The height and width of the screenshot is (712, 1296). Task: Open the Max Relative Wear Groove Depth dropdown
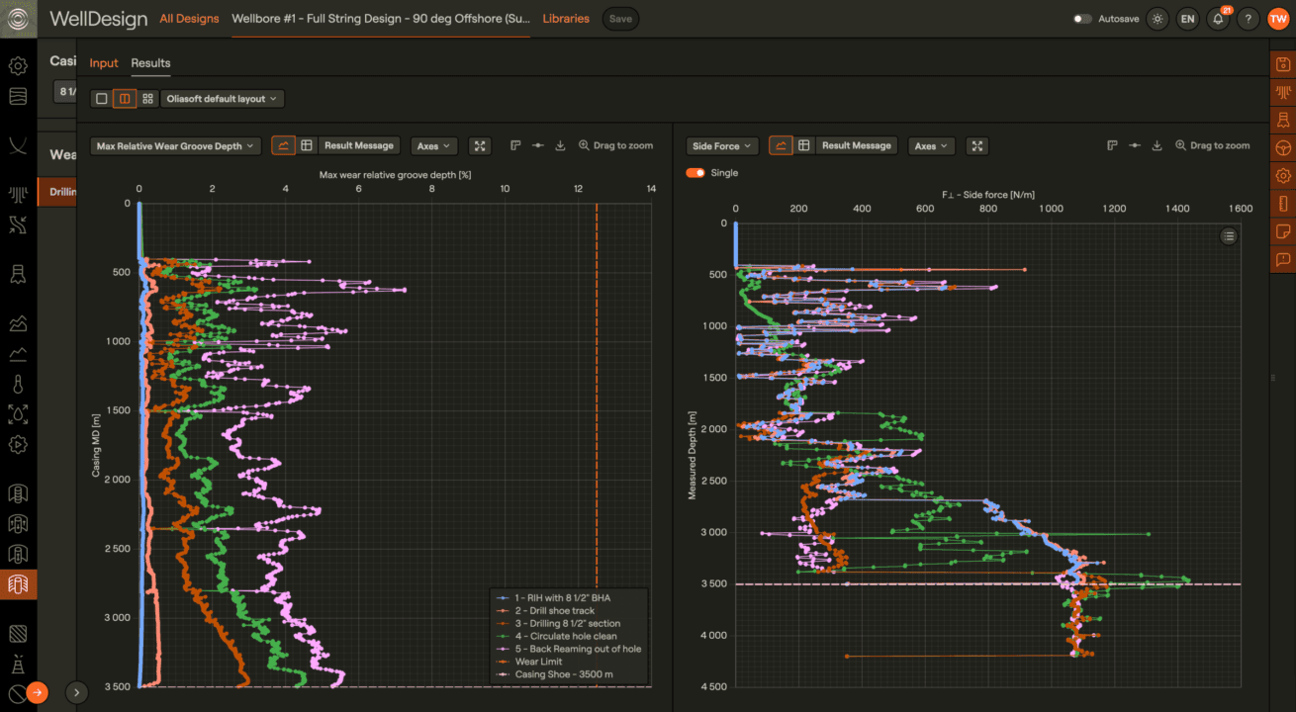pos(175,146)
